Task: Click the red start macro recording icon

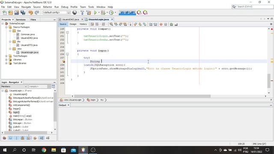Action: 161,24
